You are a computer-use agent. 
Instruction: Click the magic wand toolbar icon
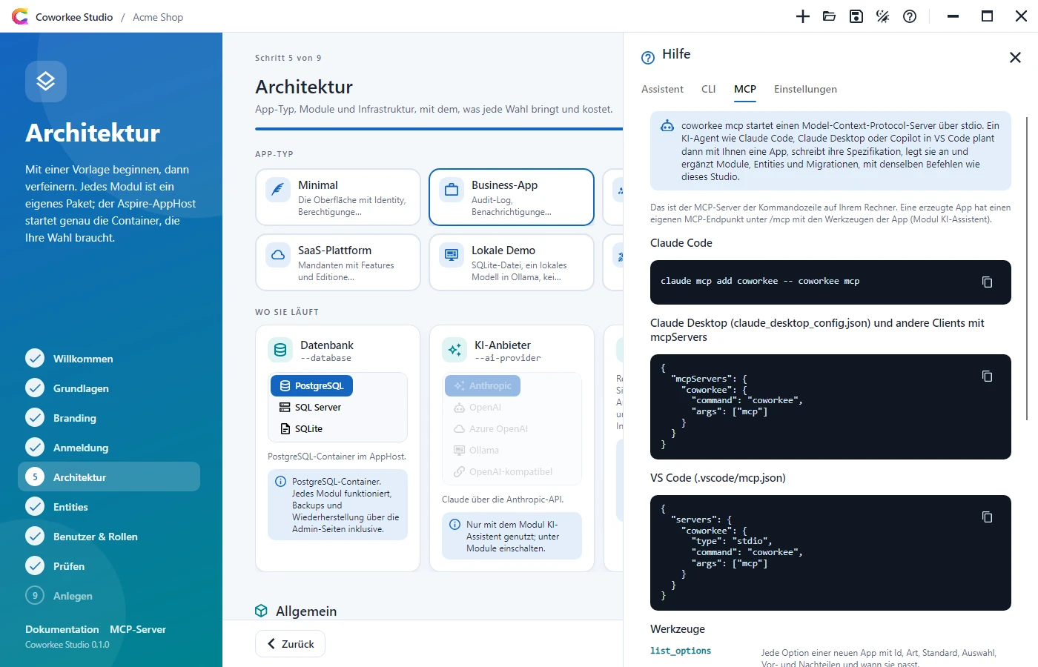point(883,16)
